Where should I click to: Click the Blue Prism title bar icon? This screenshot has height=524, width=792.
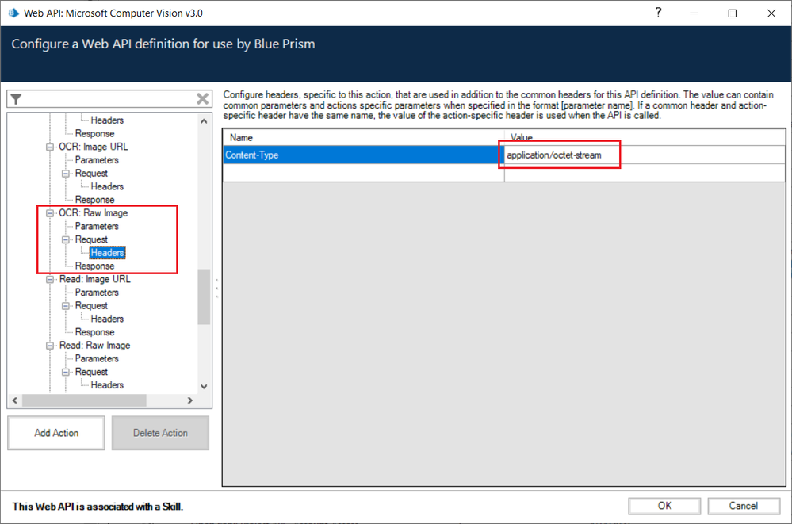13,13
